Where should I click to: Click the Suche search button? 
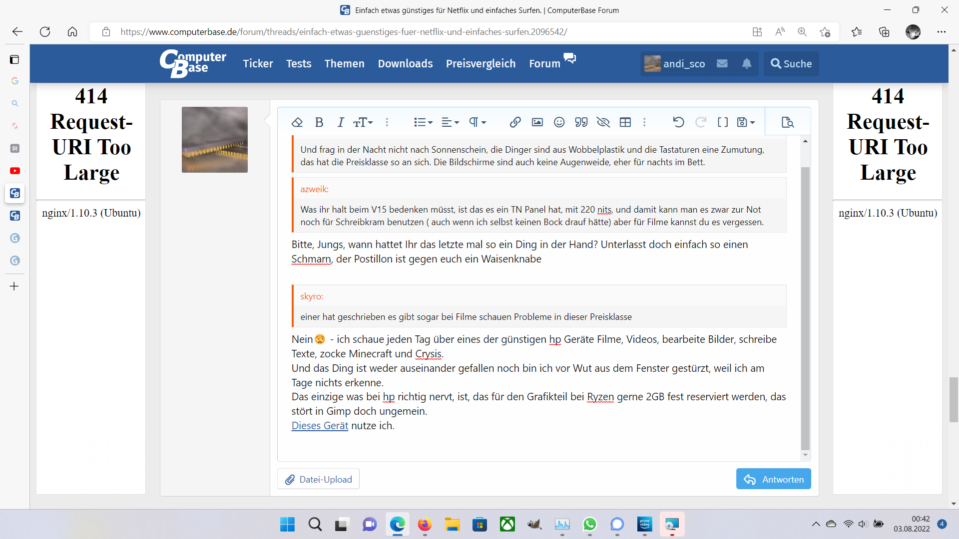791,64
